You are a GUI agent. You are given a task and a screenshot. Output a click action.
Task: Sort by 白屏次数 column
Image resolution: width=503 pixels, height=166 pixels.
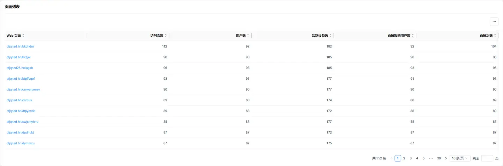click(495, 36)
